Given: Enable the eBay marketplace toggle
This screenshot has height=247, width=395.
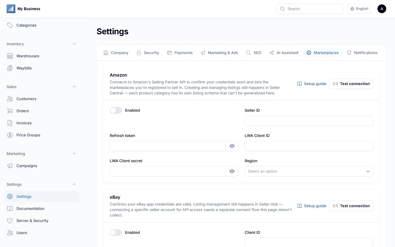Looking at the screenshot, I should coord(116,232).
